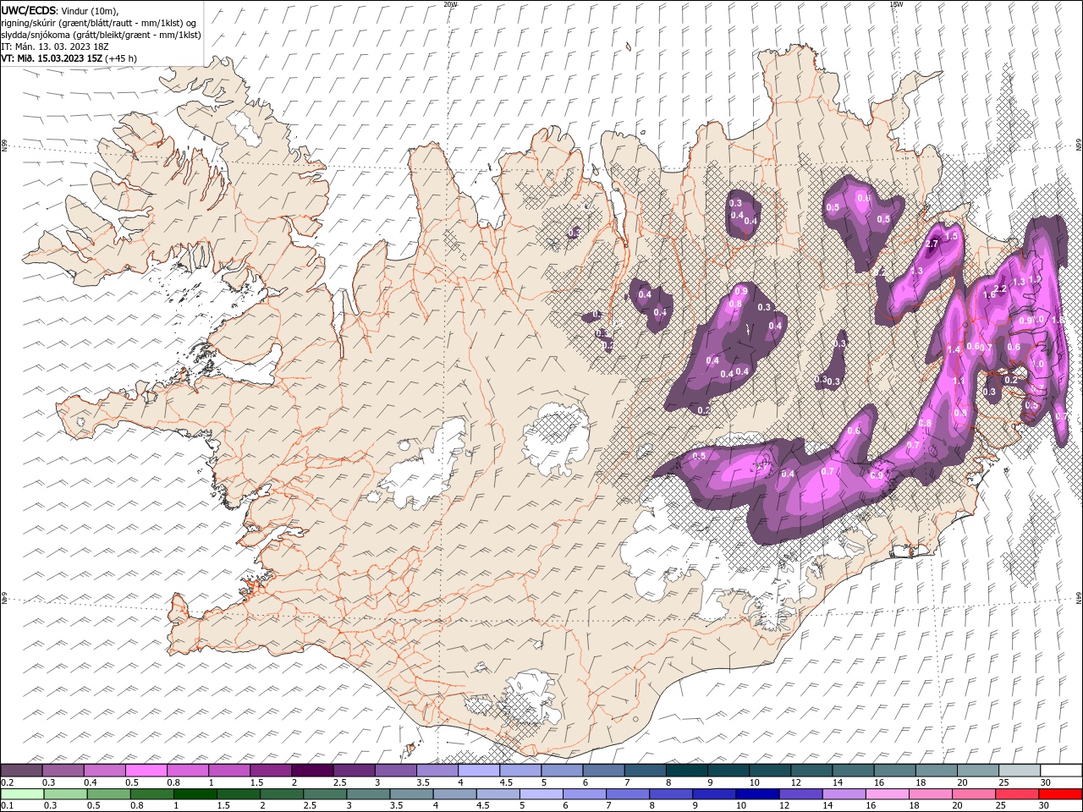Pick the orchid 0.4 swatch, upper legend row
1083x812 pixels.
point(105,771)
